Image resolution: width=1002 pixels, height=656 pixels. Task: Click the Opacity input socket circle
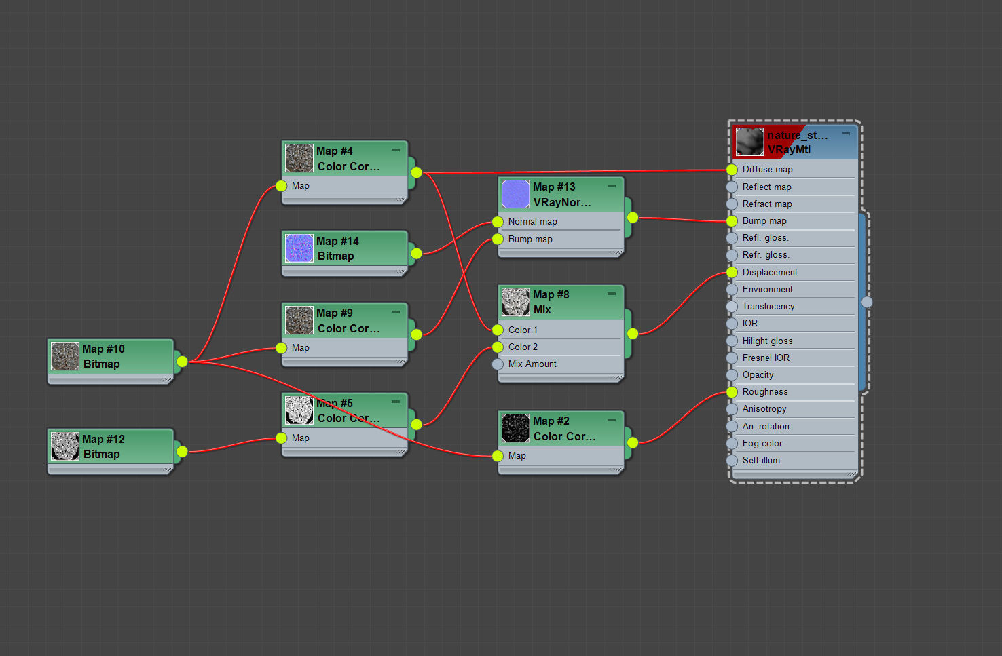[732, 375]
